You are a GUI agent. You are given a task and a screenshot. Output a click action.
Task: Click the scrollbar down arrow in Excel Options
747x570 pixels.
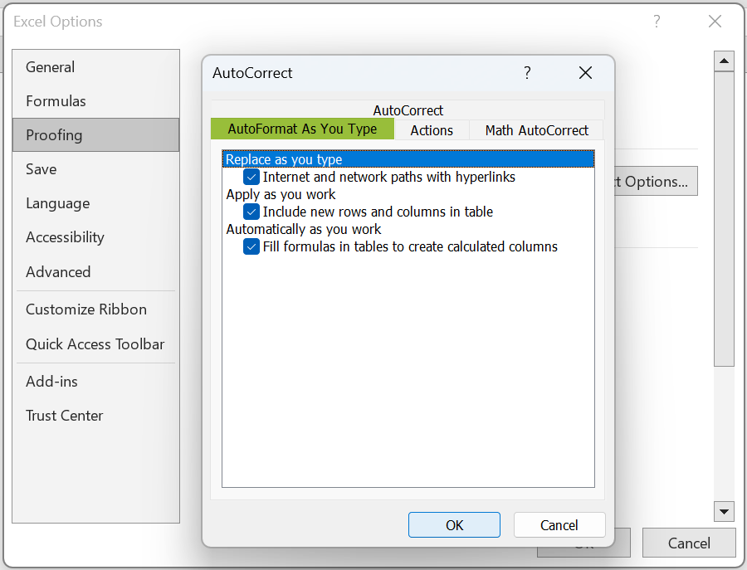coord(724,512)
